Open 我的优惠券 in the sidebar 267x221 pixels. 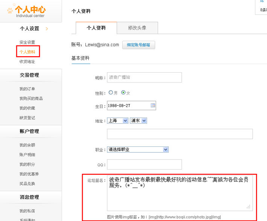pyautogui.click(x=29, y=174)
